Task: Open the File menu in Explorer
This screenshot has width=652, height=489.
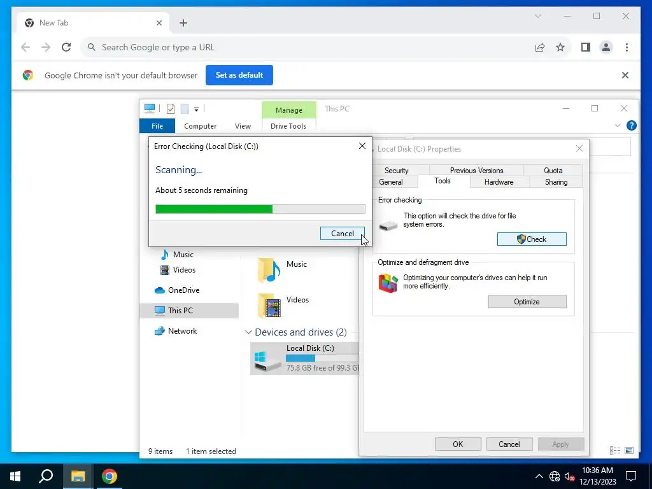Action: point(157,126)
